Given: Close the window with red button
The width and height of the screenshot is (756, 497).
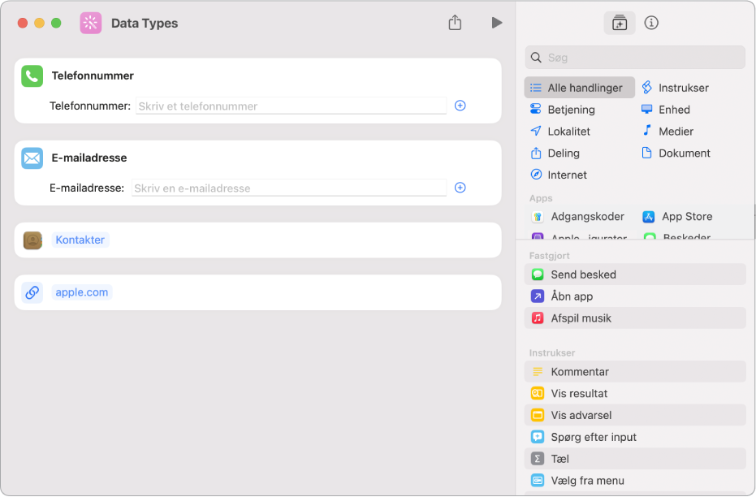Looking at the screenshot, I should [x=23, y=23].
